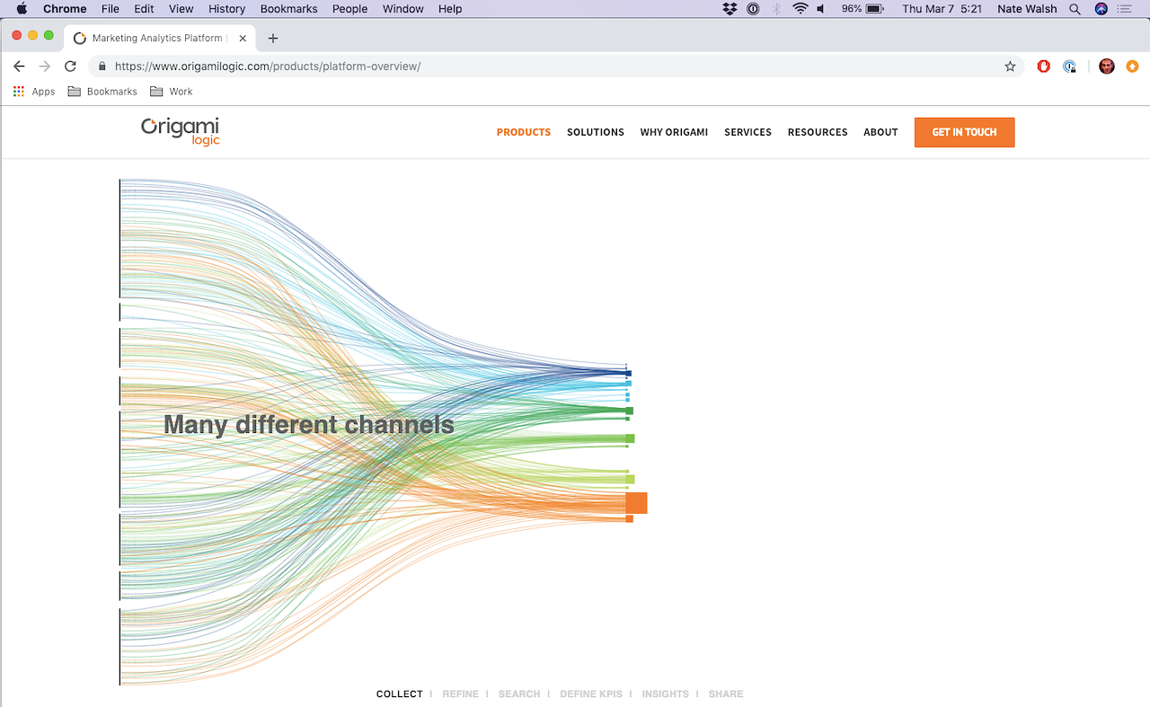Click the Apple menu icon

point(22,9)
